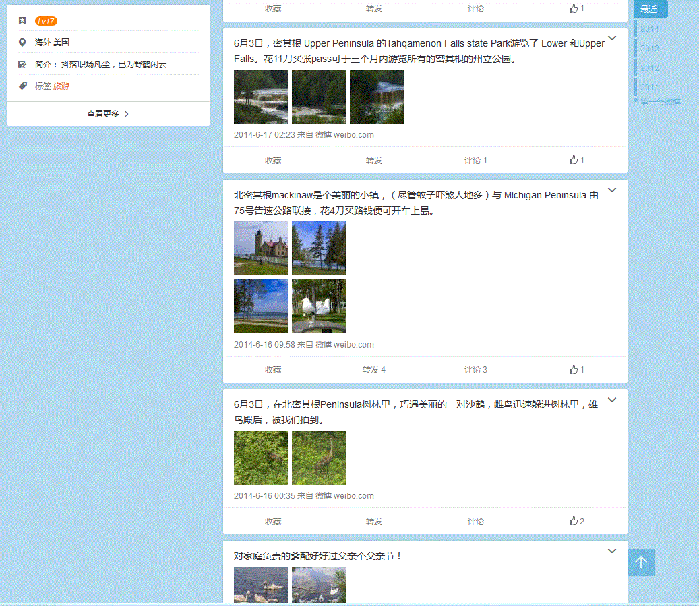This screenshot has height=606, width=699.
Task: Select 2011 in the year timeline
Action: (x=650, y=88)
